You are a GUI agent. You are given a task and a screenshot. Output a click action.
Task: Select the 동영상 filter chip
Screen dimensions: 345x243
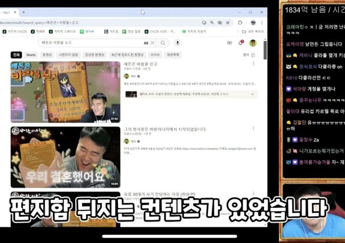point(47,55)
